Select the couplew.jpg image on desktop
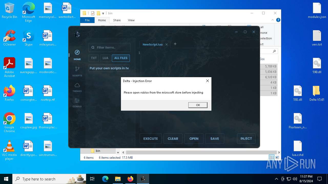This screenshot has height=184, width=328. click(28, 121)
